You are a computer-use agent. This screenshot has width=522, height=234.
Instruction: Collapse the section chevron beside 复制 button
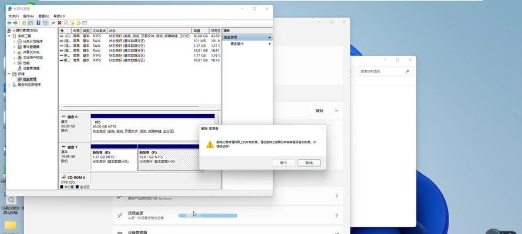tap(336, 111)
